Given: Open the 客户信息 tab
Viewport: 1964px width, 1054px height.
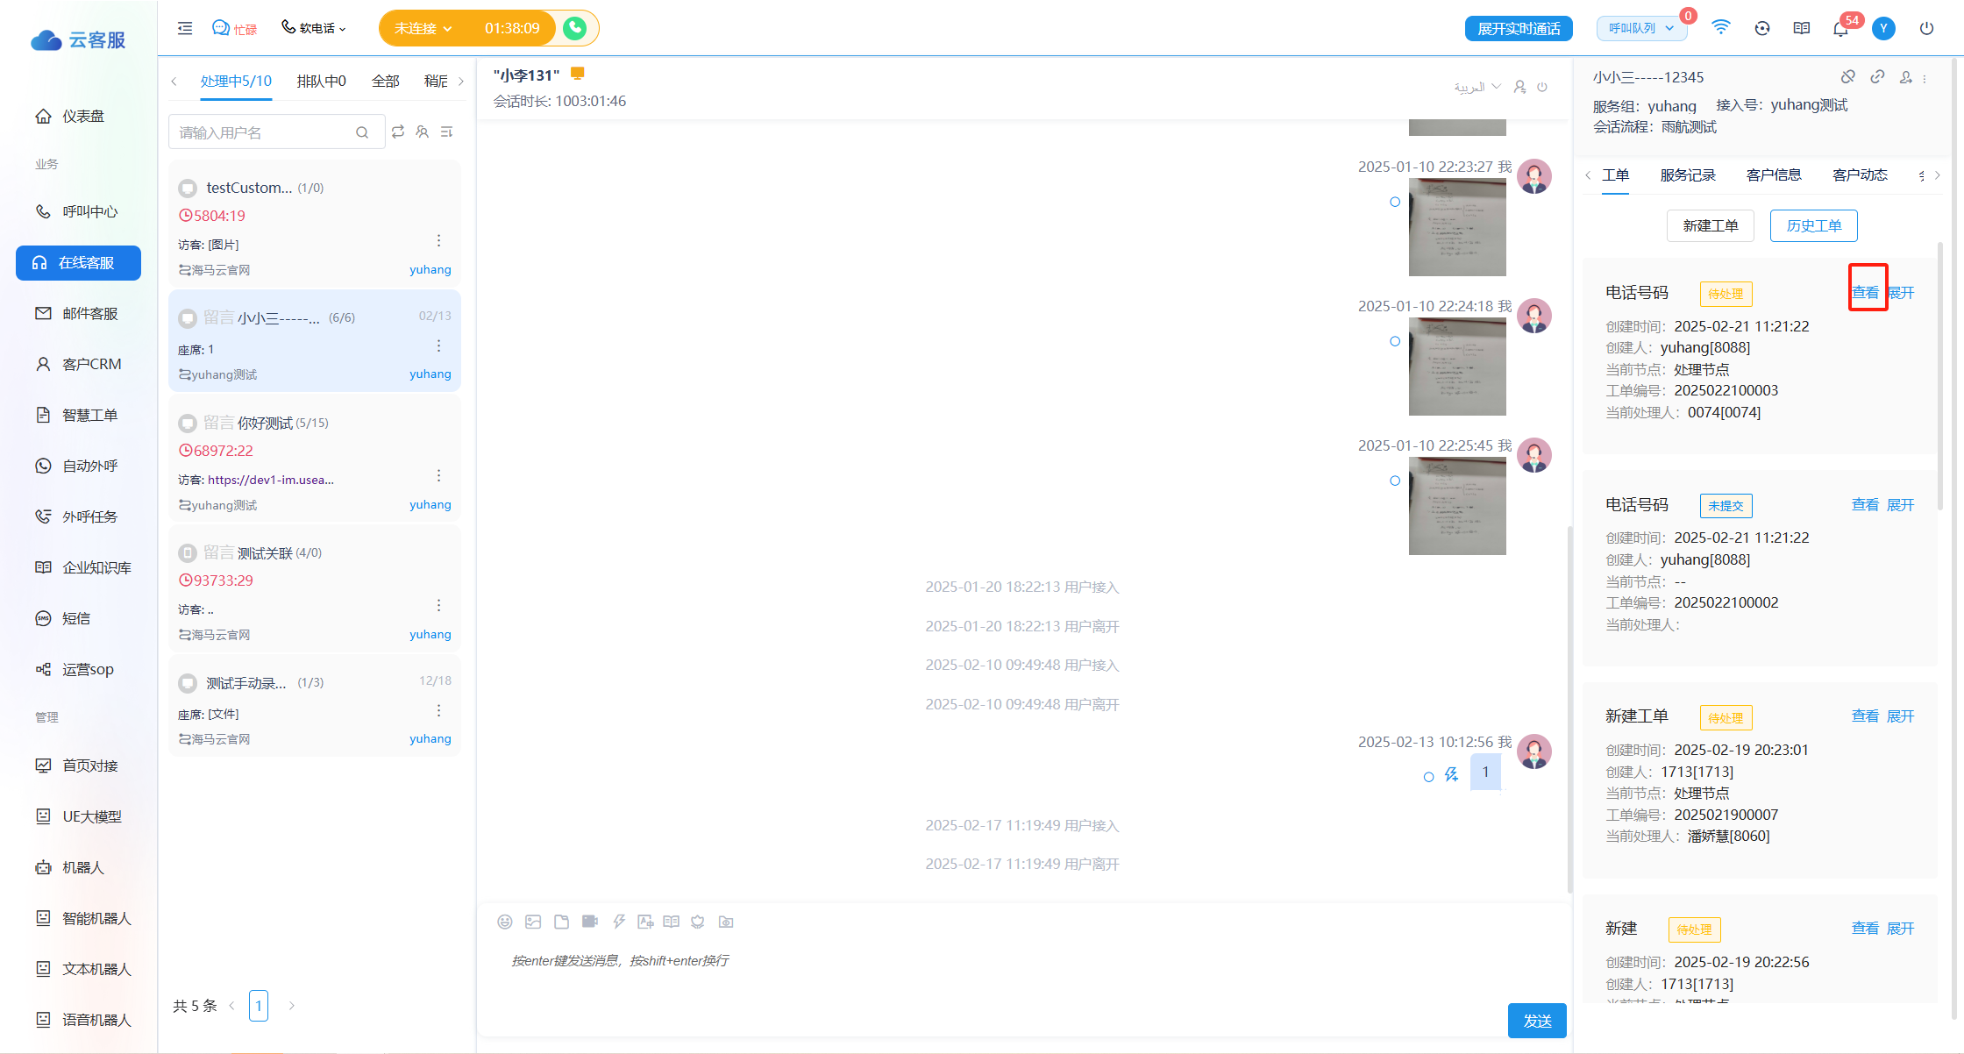Looking at the screenshot, I should pos(1774,175).
